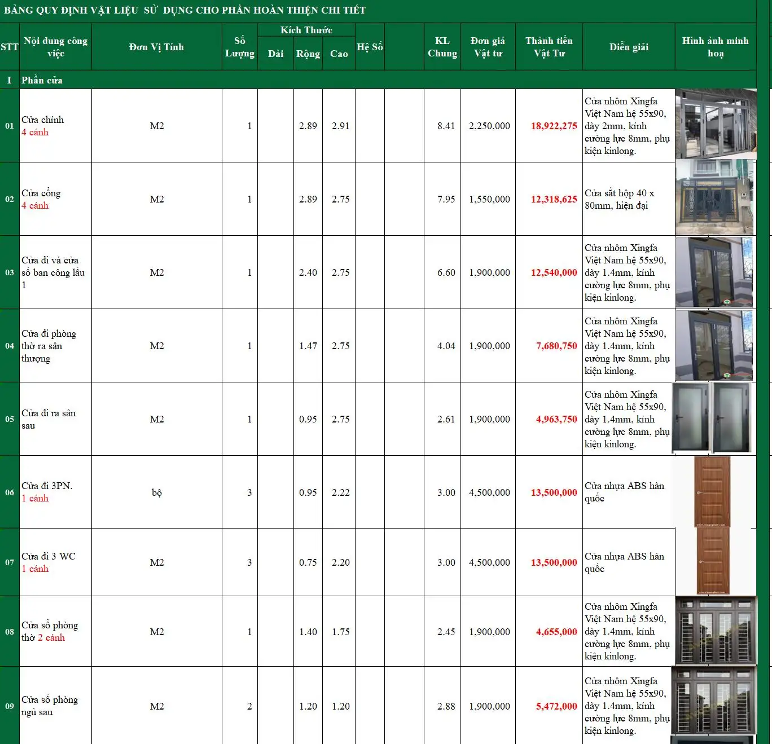Select the Hệ Số header cell
This screenshot has width=772, height=744.
pos(370,47)
